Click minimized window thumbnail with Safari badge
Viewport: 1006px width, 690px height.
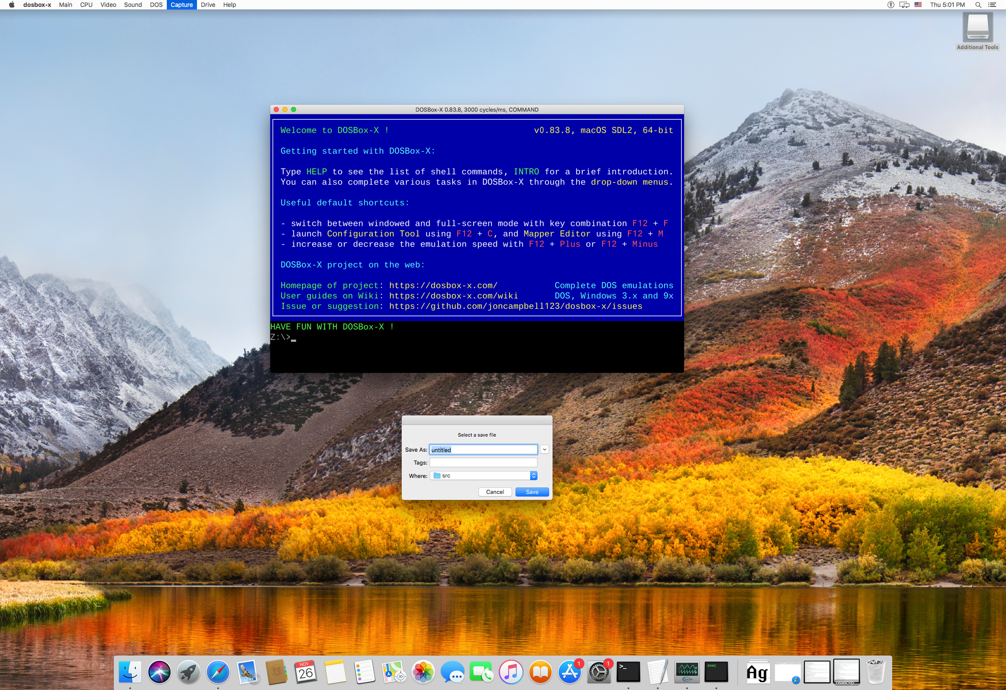coord(787,672)
